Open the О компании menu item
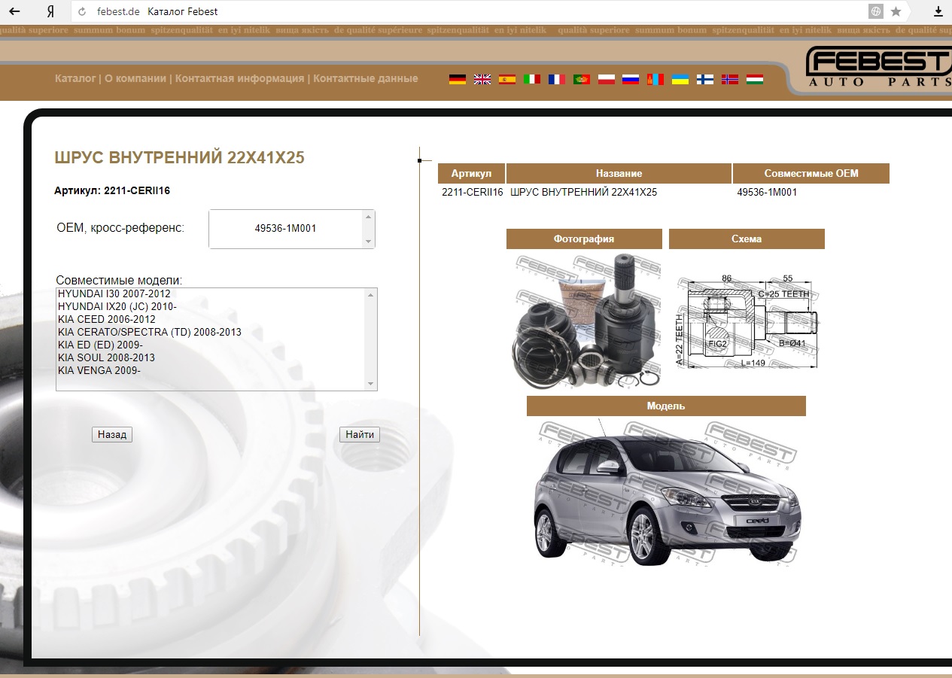Screen dimensions: 952x678 (135, 78)
